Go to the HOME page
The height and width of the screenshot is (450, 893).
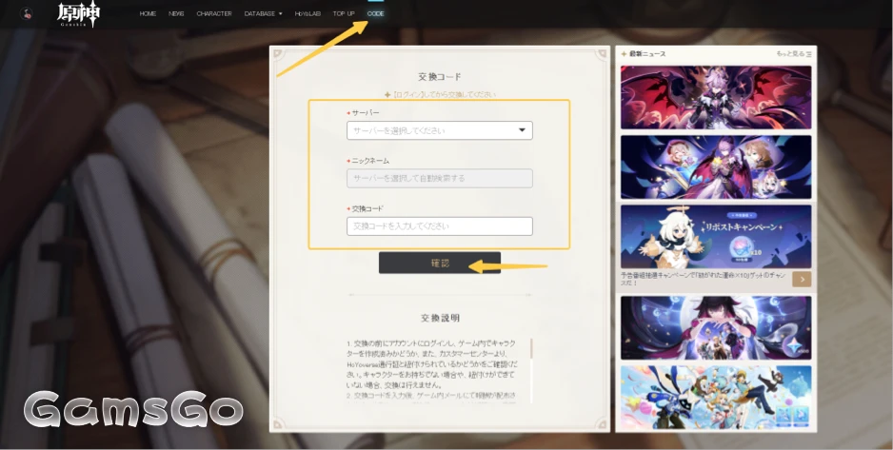point(148,14)
